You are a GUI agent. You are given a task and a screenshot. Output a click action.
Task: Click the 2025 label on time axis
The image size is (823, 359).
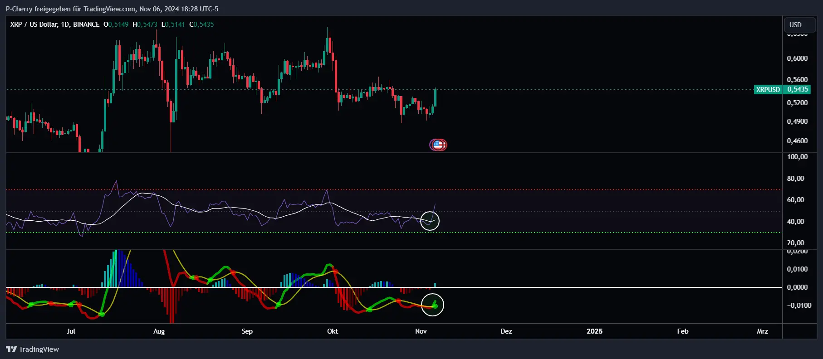pyautogui.click(x=595, y=331)
